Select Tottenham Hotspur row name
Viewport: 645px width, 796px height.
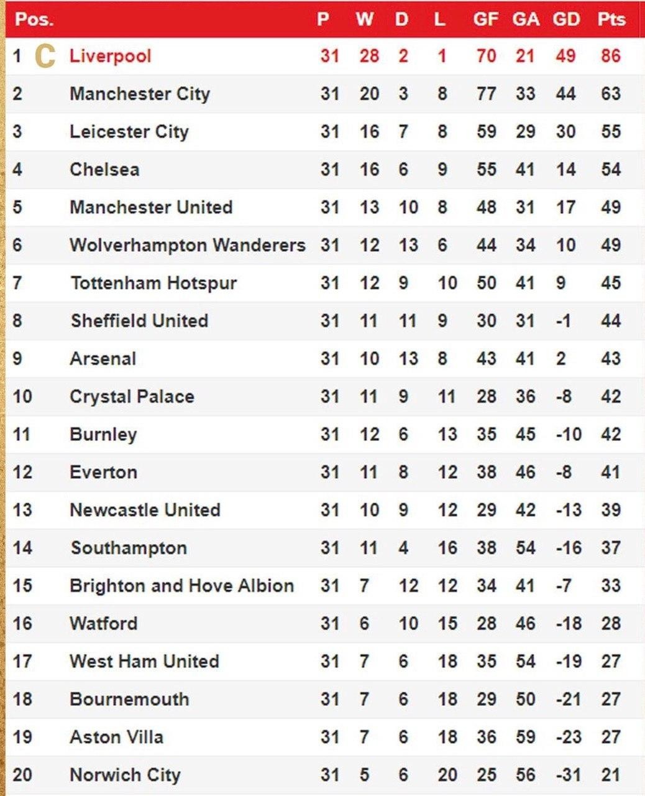coord(153,283)
